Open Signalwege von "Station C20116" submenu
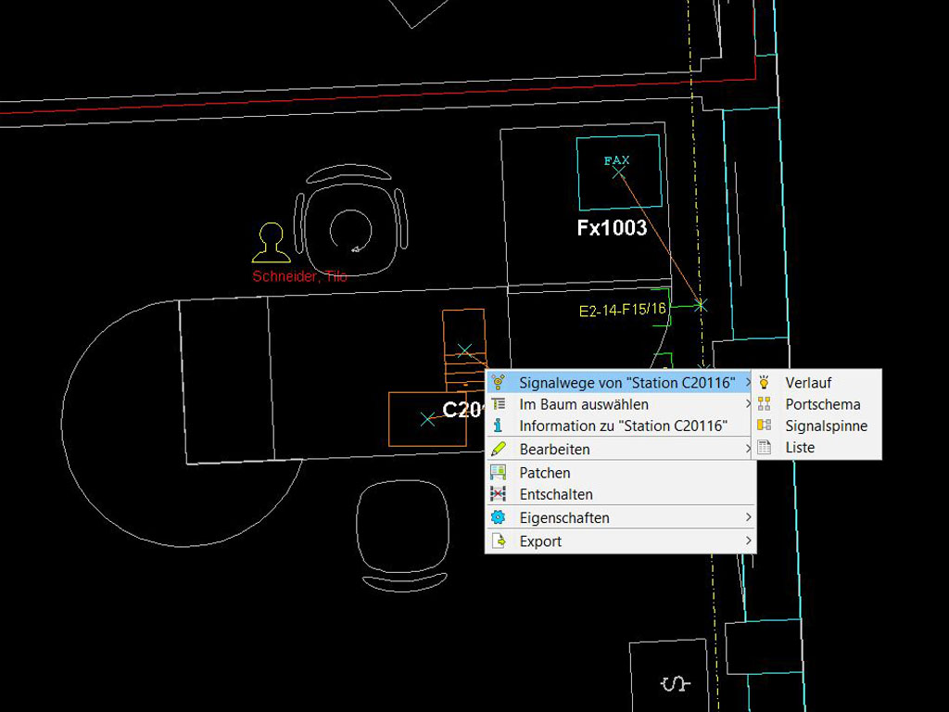Image resolution: width=949 pixels, height=712 pixels. [620, 383]
